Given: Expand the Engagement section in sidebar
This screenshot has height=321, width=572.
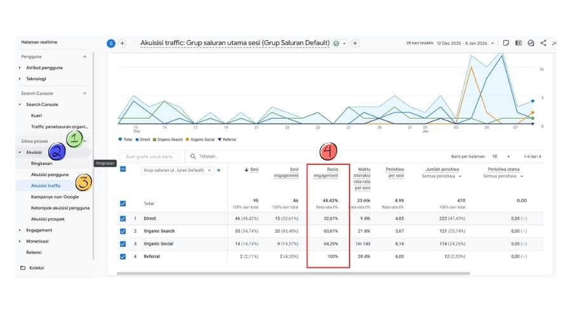Looking at the screenshot, I should (x=39, y=230).
